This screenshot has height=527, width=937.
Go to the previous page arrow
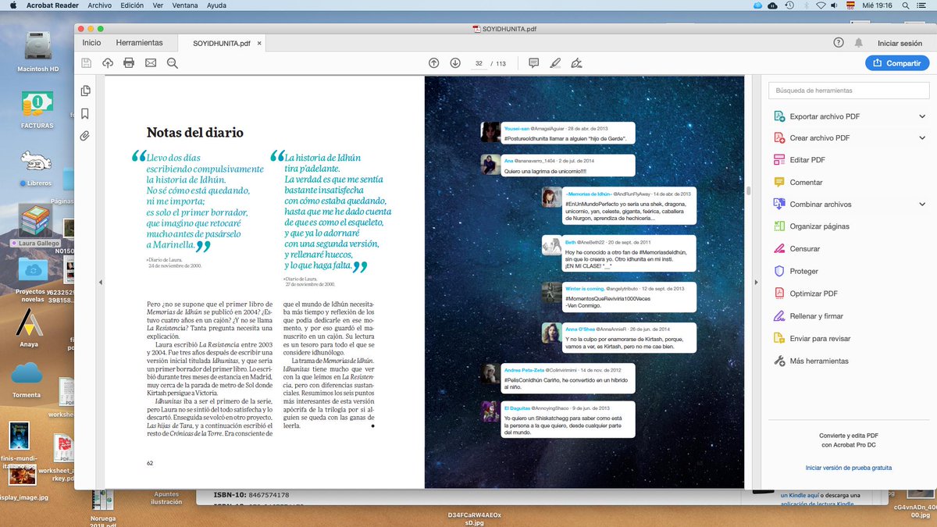click(434, 63)
